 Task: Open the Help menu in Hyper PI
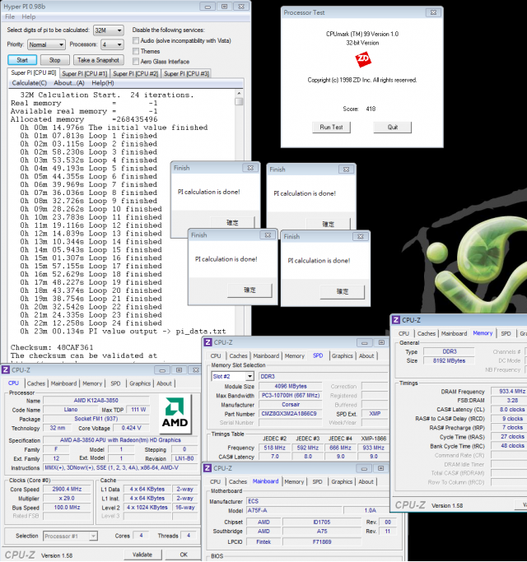(28, 16)
